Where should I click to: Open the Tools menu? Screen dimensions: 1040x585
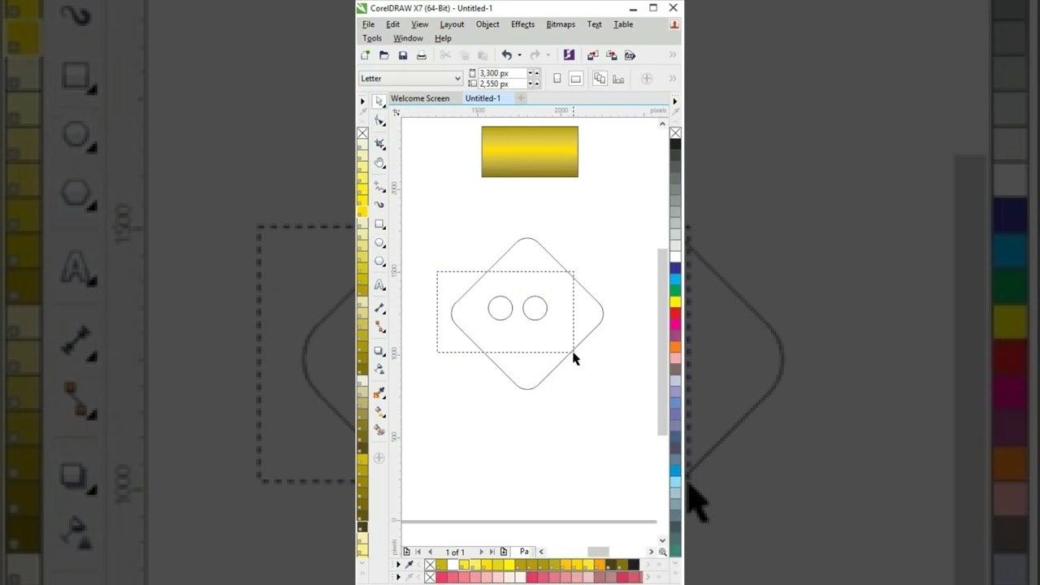[372, 38]
